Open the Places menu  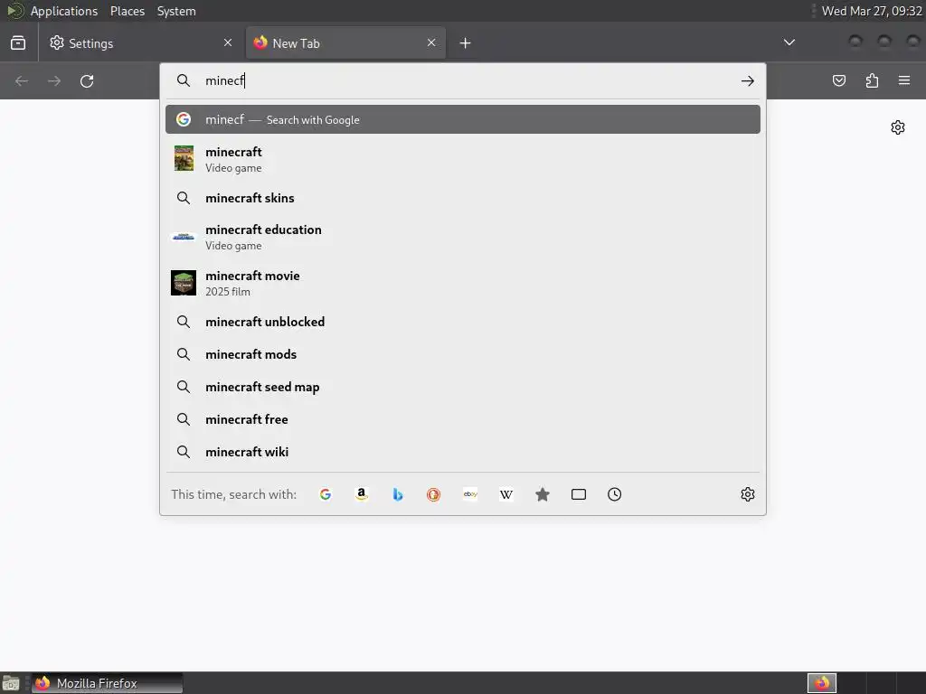tap(128, 11)
